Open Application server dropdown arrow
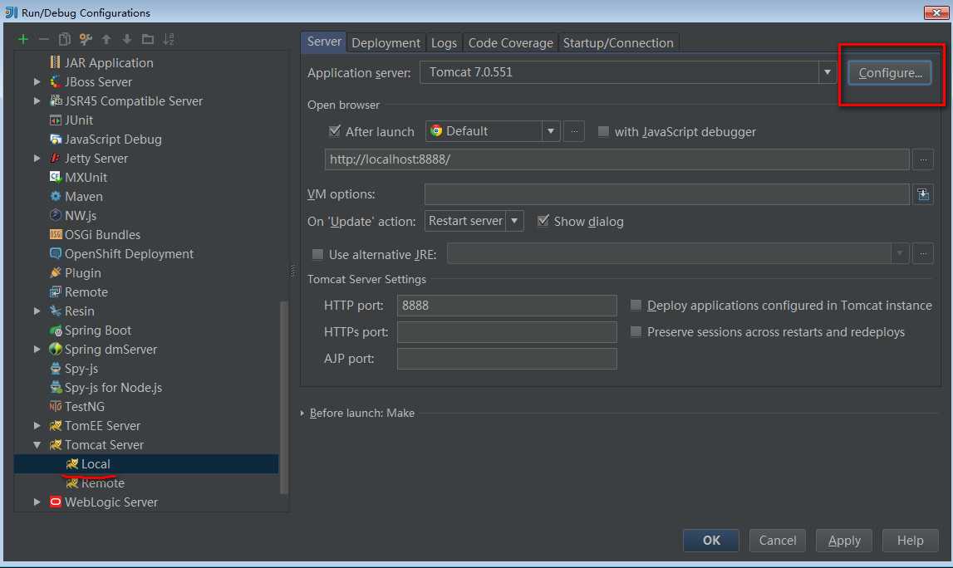Image resolution: width=953 pixels, height=568 pixels. 828,72
